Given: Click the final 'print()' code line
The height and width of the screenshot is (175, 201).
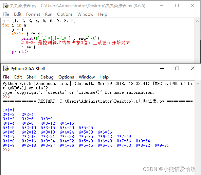Looking at the screenshot, I should point(20,52).
